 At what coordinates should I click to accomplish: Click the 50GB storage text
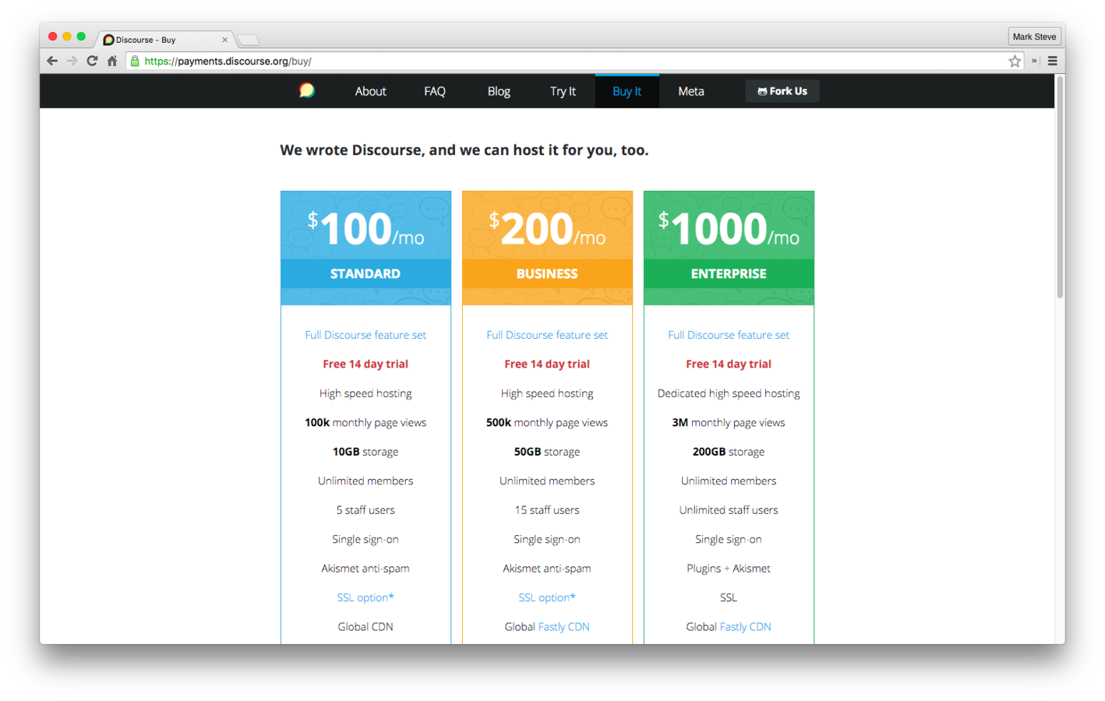(x=547, y=452)
